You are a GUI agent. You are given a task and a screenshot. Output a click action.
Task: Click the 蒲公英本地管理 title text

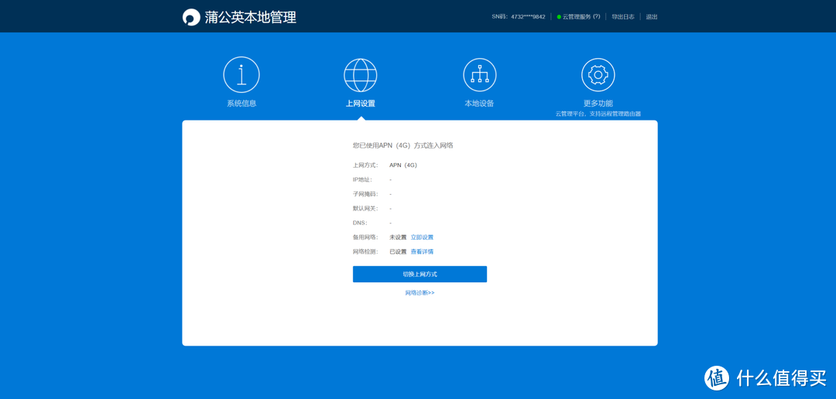pos(251,17)
